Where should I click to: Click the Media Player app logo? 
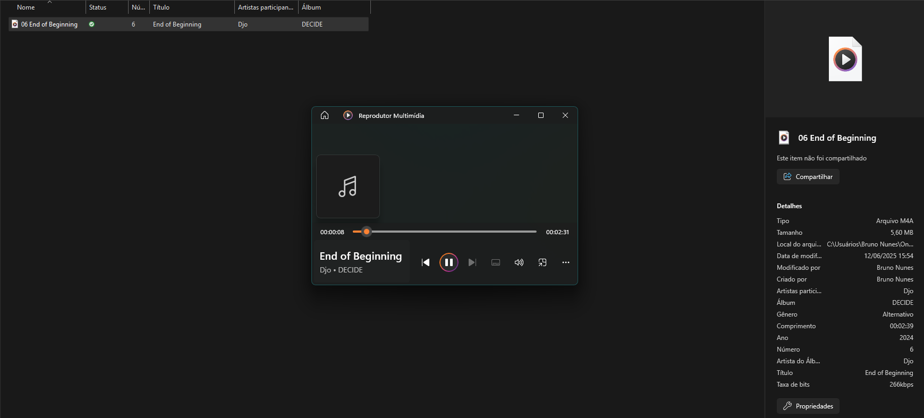[348, 115]
